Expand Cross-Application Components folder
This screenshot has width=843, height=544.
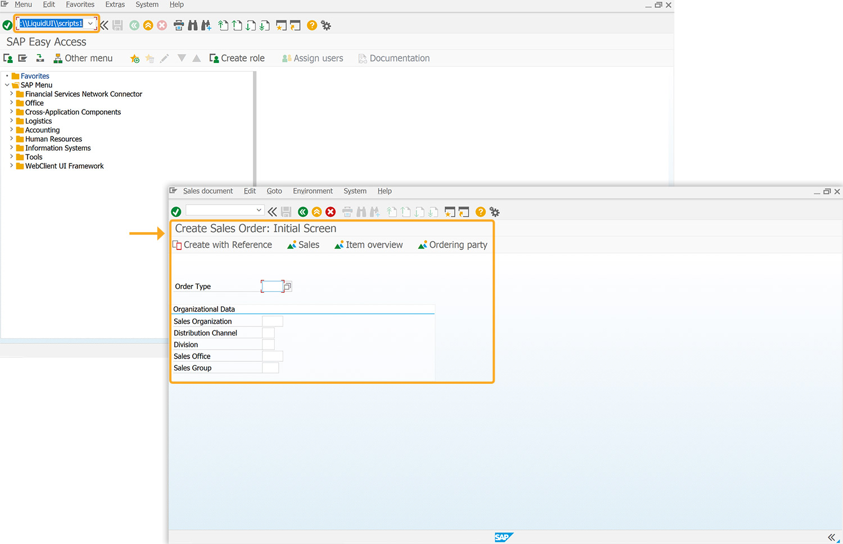pos(11,112)
